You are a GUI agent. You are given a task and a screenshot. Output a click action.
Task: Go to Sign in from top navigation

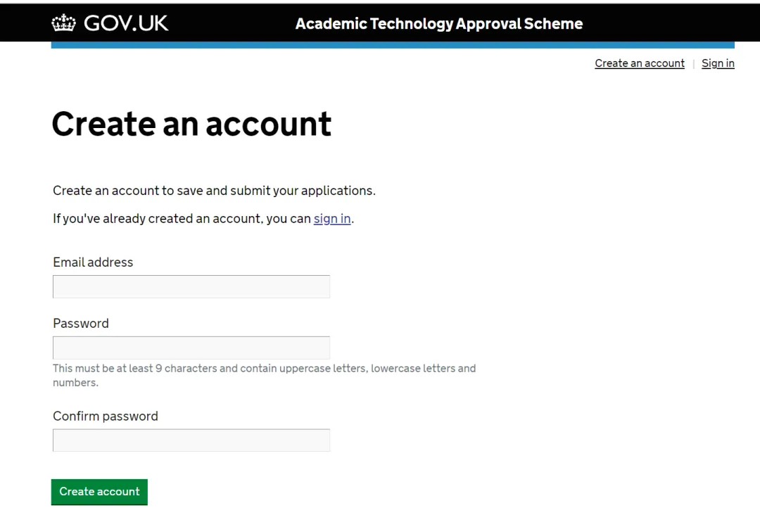[x=718, y=63]
